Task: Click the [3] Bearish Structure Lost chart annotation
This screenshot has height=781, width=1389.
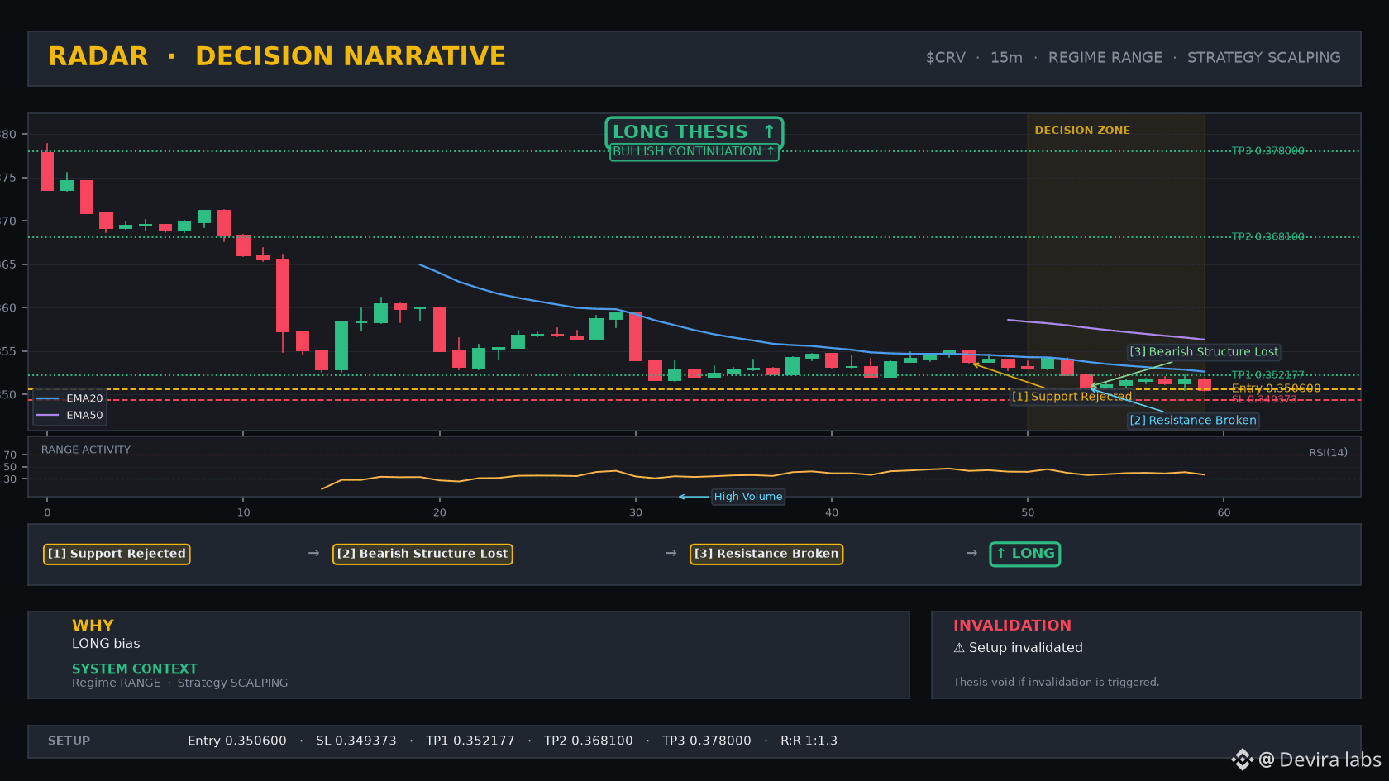Action: [1204, 352]
